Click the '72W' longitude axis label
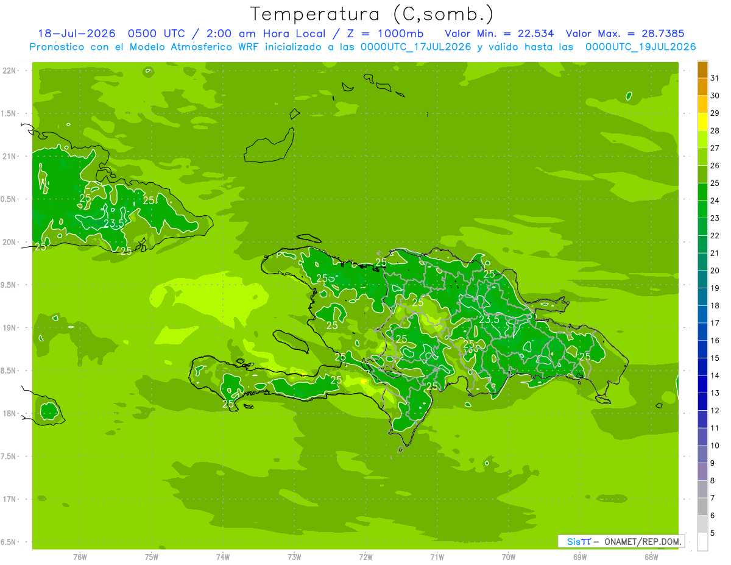The width and height of the screenshot is (731, 565). 365,557
